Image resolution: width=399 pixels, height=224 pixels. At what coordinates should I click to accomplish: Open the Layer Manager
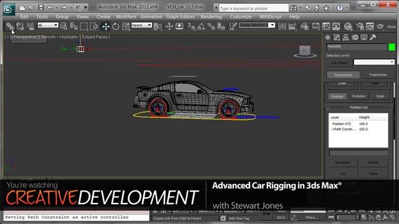[304, 26]
